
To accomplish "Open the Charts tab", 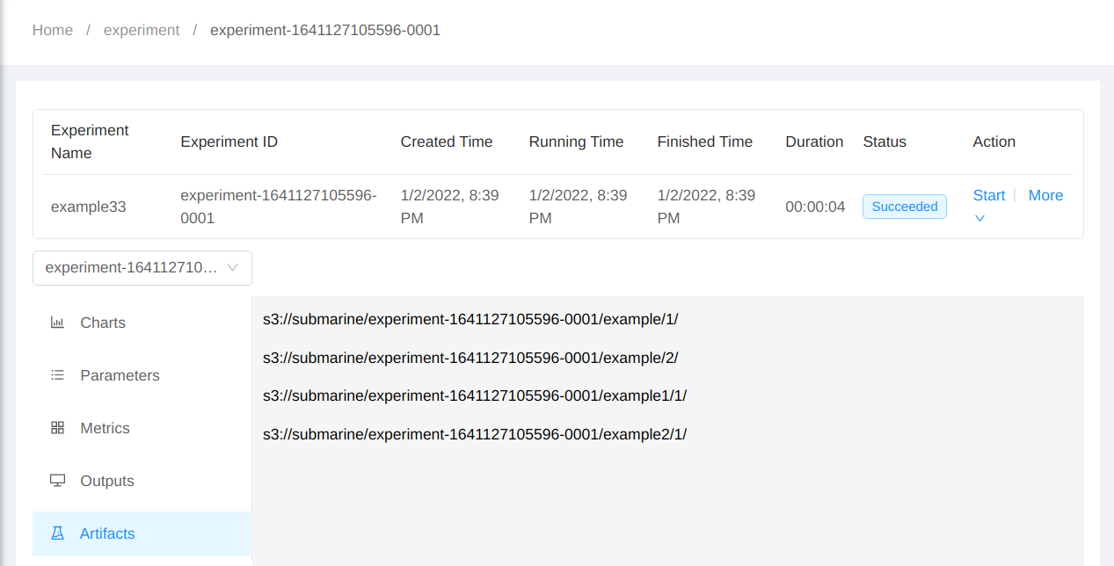I will click(x=142, y=323).
